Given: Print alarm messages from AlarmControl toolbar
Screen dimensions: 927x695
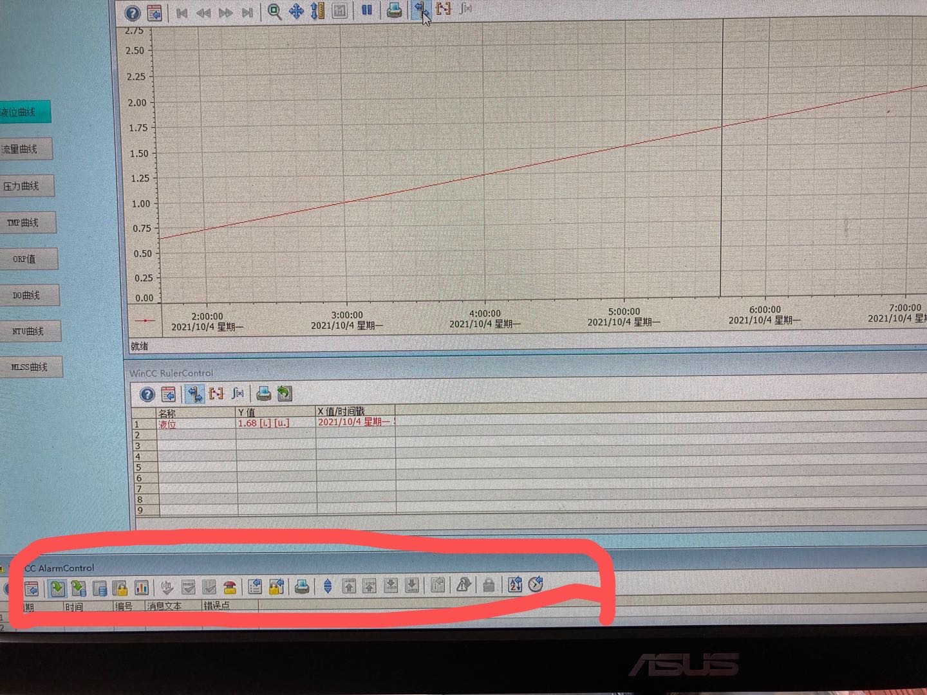Looking at the screenshot, I should pyautogui.click(x=301, y=586).
